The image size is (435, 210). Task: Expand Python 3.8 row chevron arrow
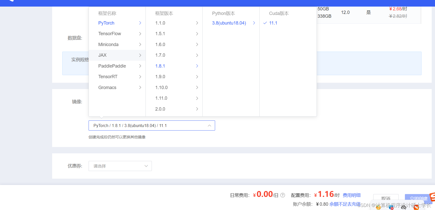[x=254, y=23]
